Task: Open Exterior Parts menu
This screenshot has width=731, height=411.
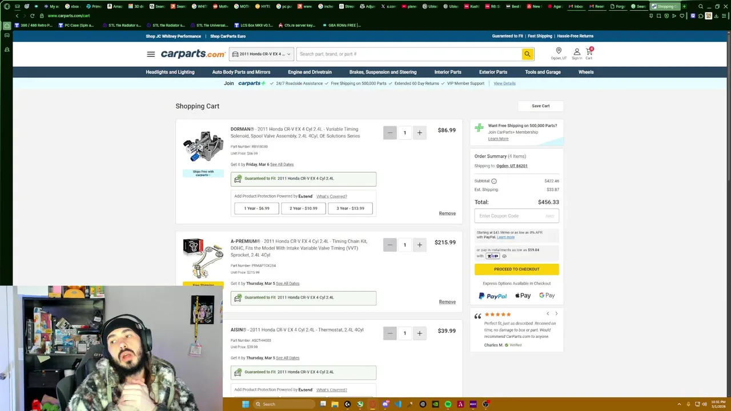Action: [493, 72]
